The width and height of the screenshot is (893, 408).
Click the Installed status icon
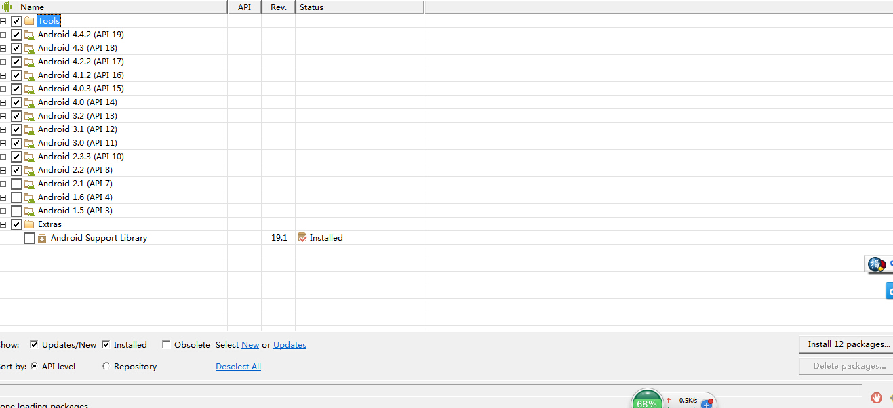[302, 238]
